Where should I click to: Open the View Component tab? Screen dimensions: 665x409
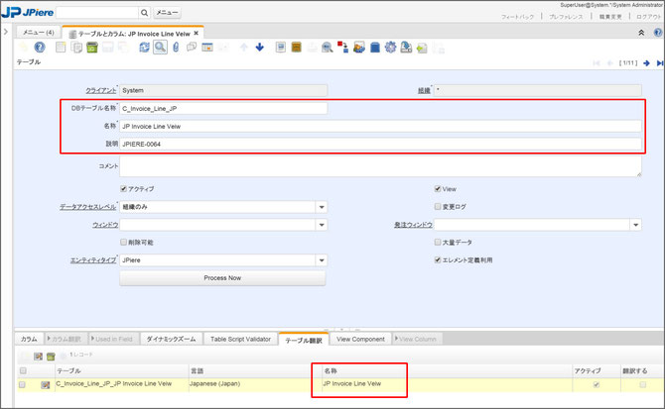click(360, 340)
